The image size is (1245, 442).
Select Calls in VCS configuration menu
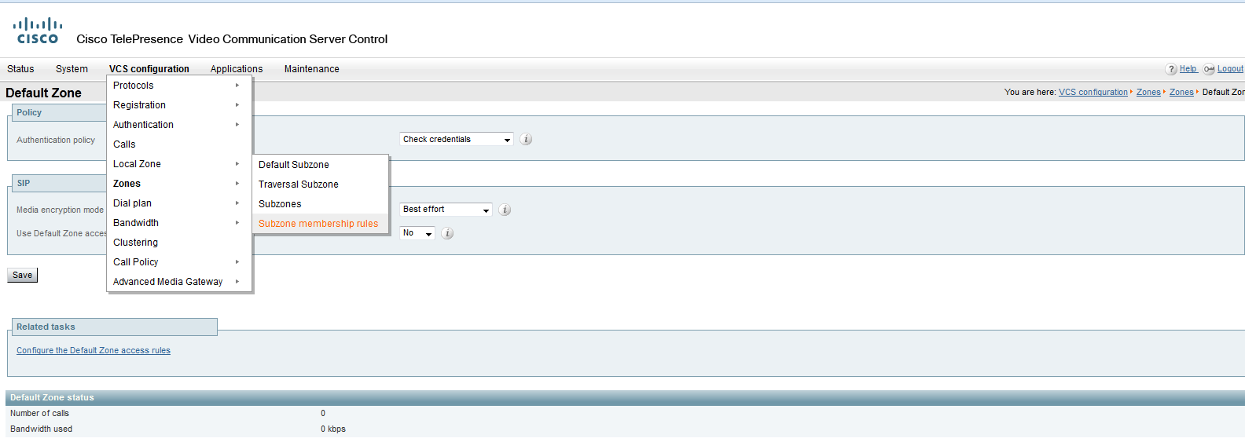tap(179, 144)
